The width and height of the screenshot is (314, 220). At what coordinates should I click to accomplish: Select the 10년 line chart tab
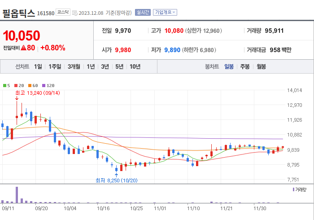point(135,66)
